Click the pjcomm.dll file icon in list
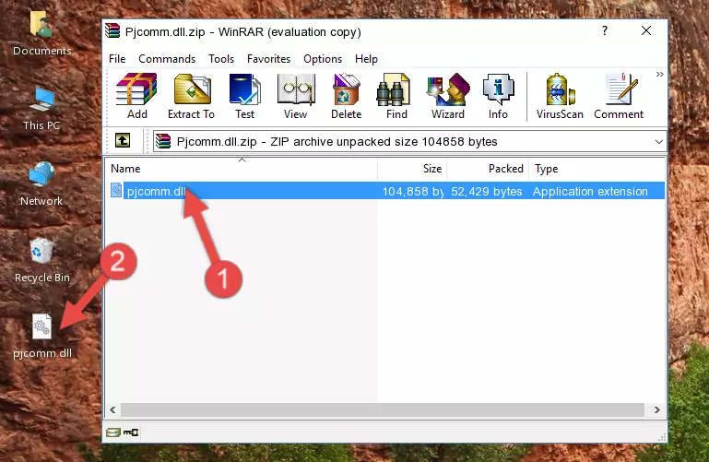Screen dimensions: 709x462 point(116,190)
